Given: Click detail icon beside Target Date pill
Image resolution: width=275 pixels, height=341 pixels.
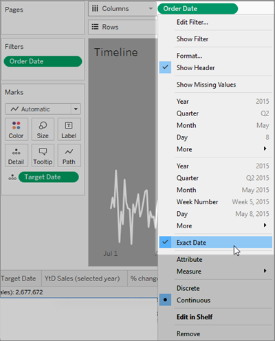Looking at the screenshot, I should (12, 177).
